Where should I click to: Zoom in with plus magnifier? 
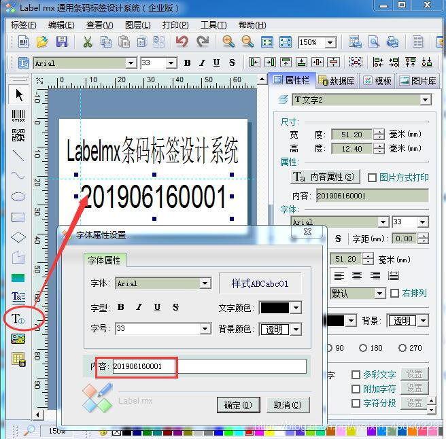pos(228,42)
